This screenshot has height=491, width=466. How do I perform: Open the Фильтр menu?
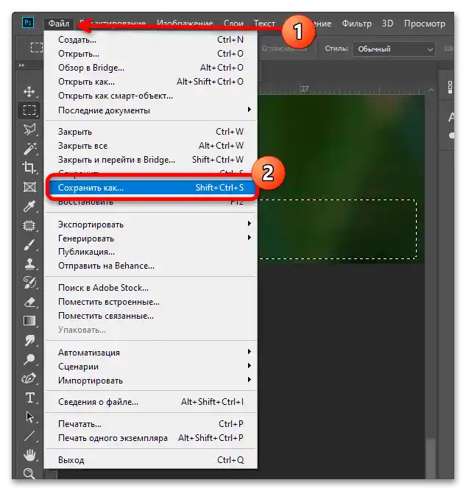click(x=357, y=24)
